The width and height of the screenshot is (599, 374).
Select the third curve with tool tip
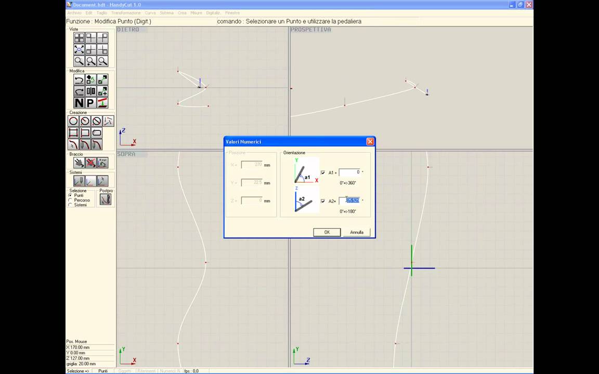point(97,144)
